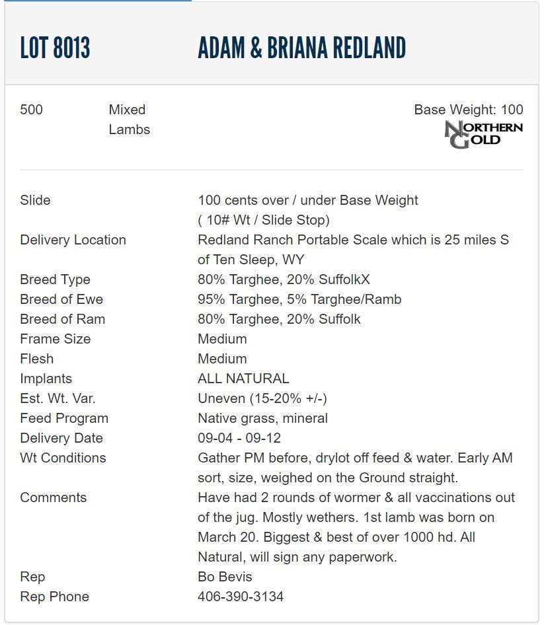Click the Breed of Ram value

(x=279, y=319)
